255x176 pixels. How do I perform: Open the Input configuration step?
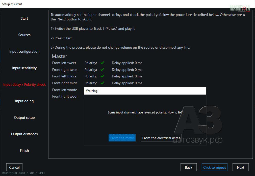click(x=24, y=51)
